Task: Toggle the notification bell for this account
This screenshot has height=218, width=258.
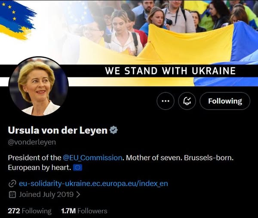Action: [187, 101]
